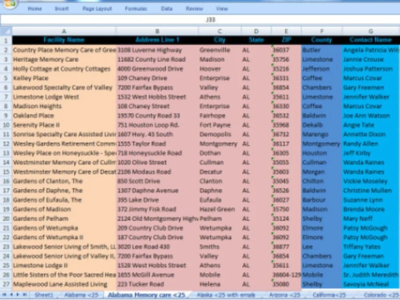Select column C header
This screenshot has width=400, height=300.
point(220,31)
